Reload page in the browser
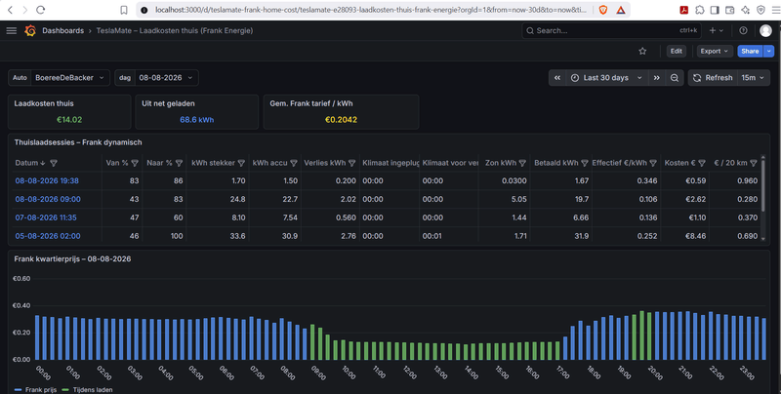781x394 pixels. 41,10
